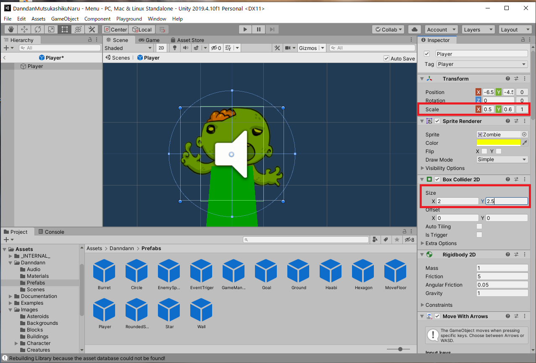Open the scene camera settings icon
536x363 pixels.
pyautogui.click(x=288, y=48)
